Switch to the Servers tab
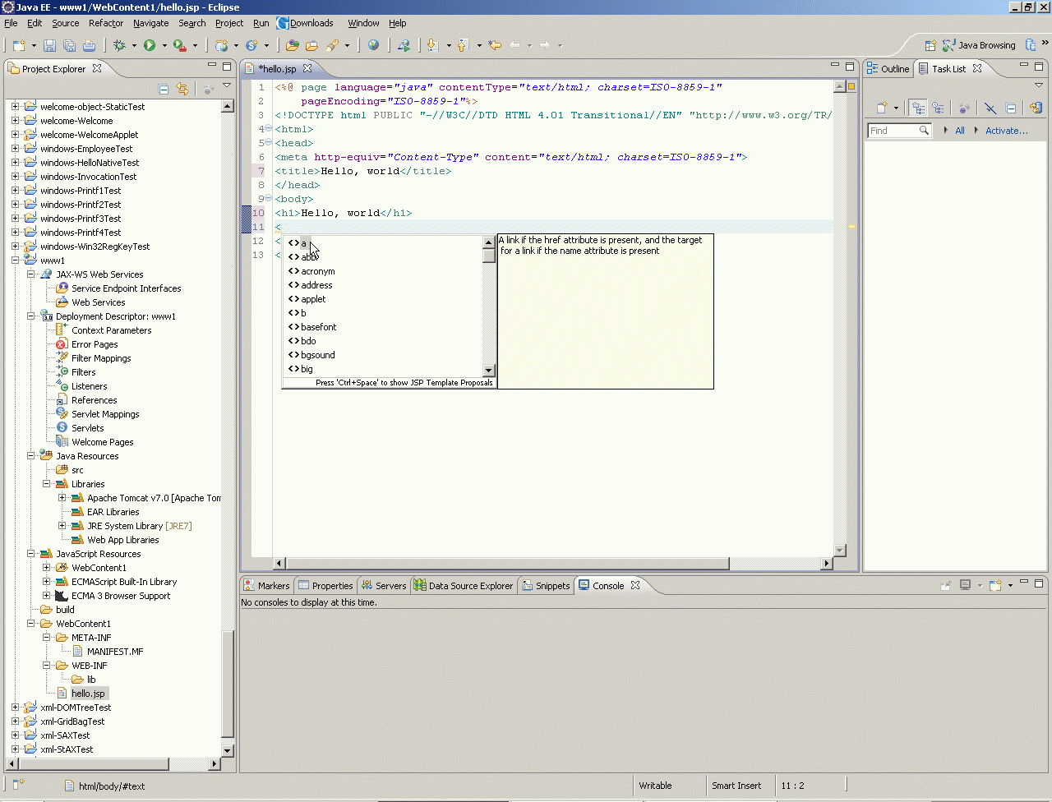Screen dimensions: 1052x802 (x=384, y=586)
